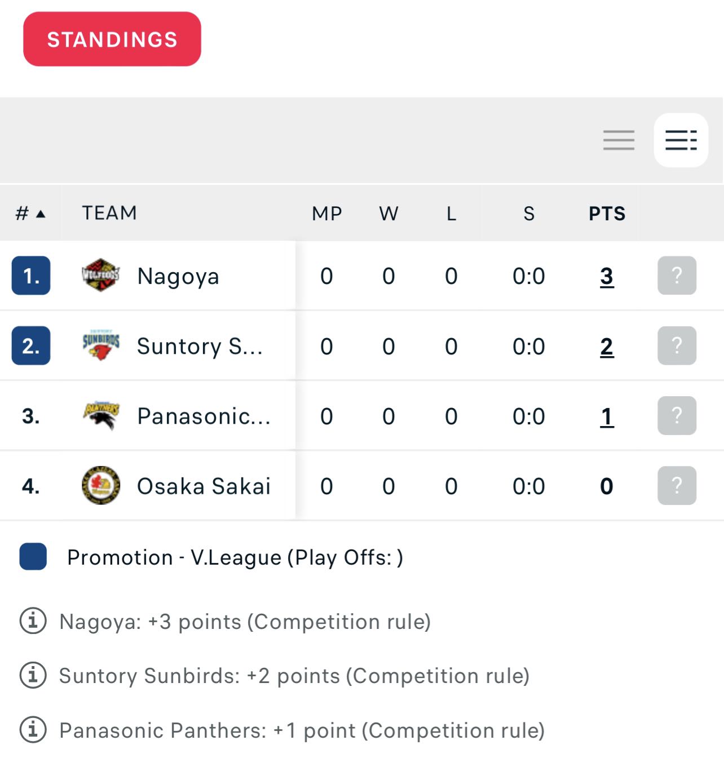Click the TEAM column header

pos(109,213)
